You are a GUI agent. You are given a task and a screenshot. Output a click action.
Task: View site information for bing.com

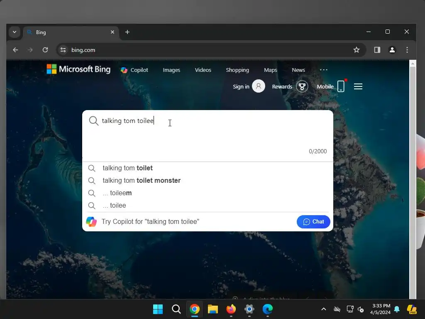coord(63,50)
